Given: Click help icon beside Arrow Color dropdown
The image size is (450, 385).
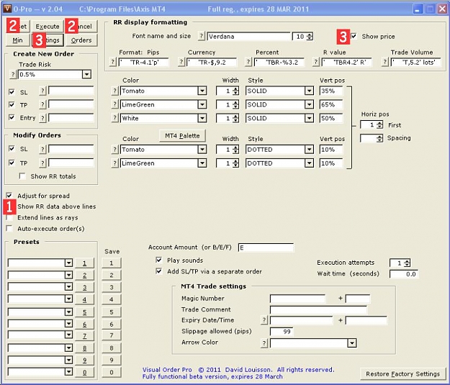Looking at the screenshot, I should click(x=264, y=343).
